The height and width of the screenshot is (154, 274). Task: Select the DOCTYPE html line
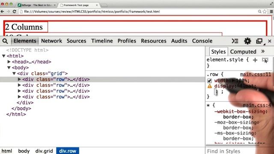tap(27, 50)
